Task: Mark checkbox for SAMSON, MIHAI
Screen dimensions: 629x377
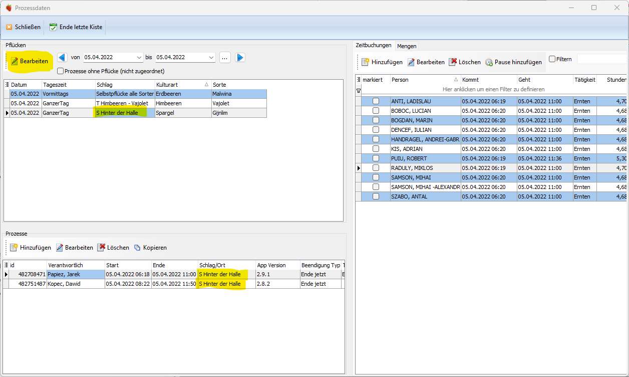Action: click(x=376, y=177)
